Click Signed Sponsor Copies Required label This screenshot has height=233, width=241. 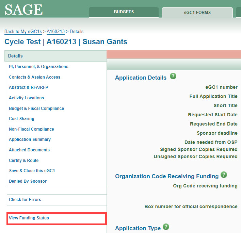coord(199,149)
